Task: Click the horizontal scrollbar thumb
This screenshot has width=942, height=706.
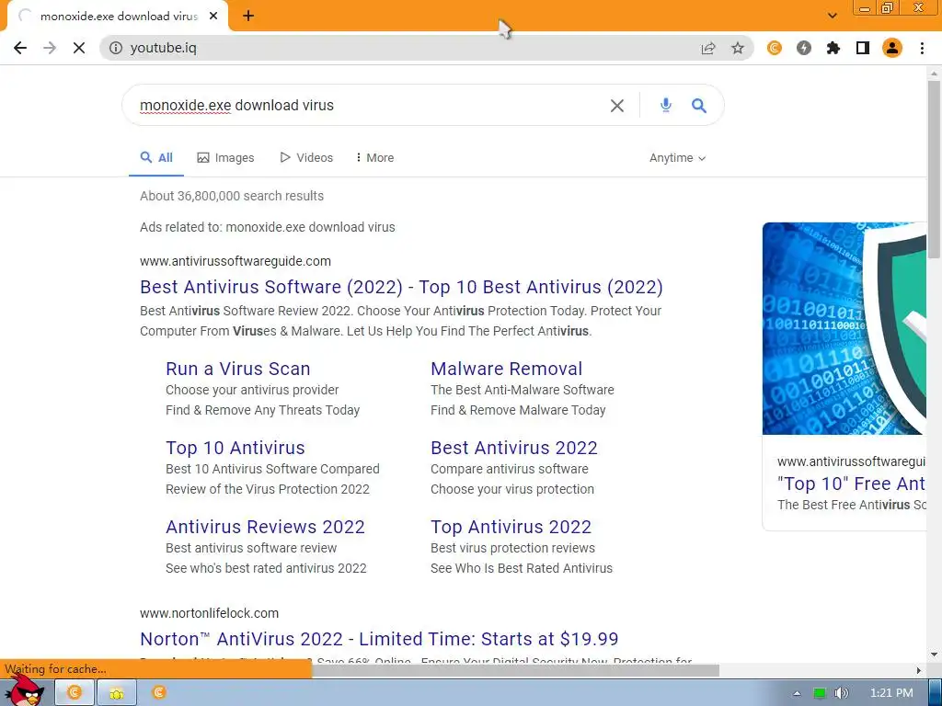Action: click(x=515, y=670)
